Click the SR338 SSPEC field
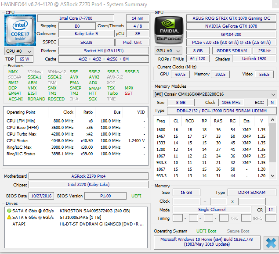The width and height of the screenshot is (279, 254). pos(87,42)
